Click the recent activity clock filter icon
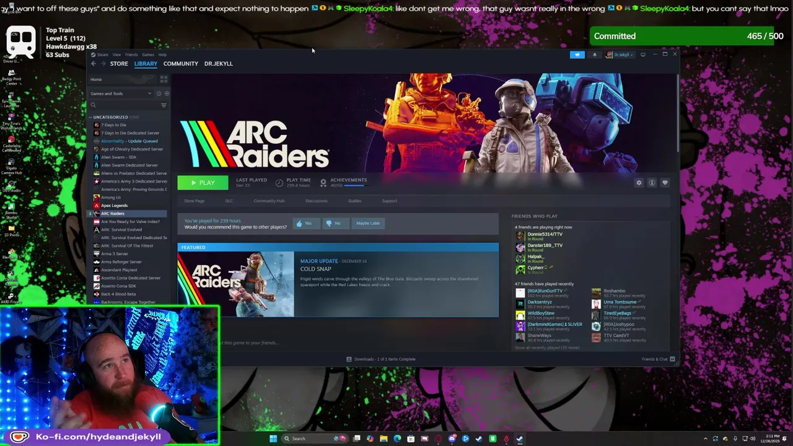This screenshot has height=446, width=793. click(x=159, y=94)
